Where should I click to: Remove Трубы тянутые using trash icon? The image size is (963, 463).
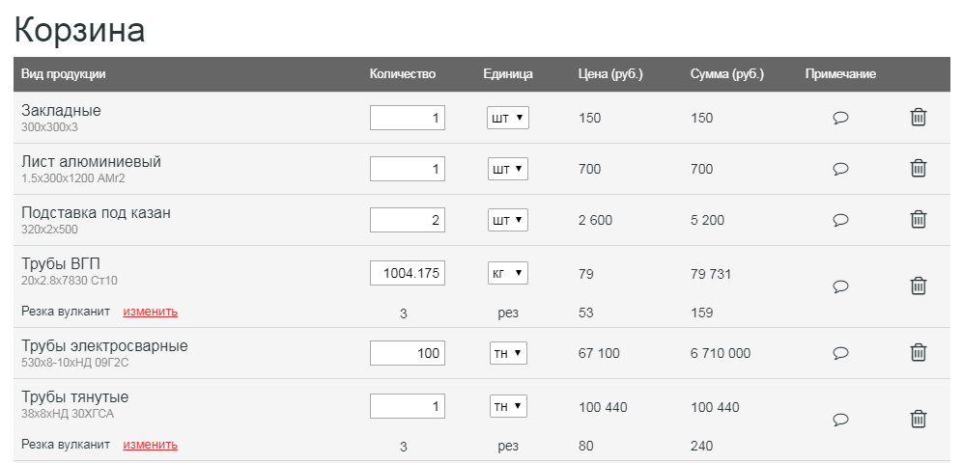919,419
